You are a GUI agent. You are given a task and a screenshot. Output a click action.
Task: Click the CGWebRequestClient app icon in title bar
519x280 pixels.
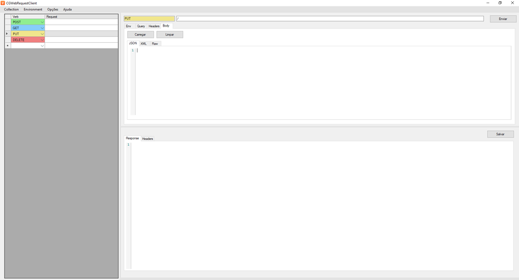coord(3,3)
